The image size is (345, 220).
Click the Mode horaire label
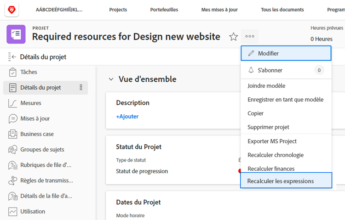(130, 215)
